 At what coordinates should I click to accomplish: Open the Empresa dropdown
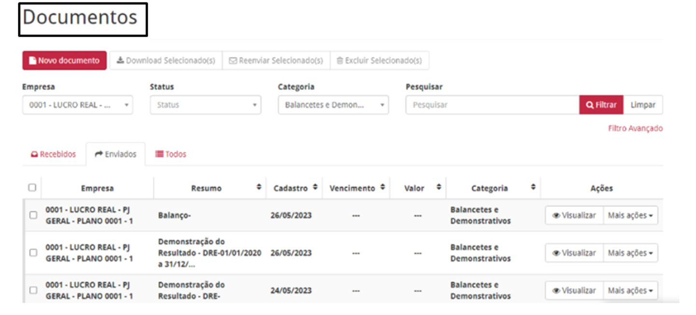77,105
